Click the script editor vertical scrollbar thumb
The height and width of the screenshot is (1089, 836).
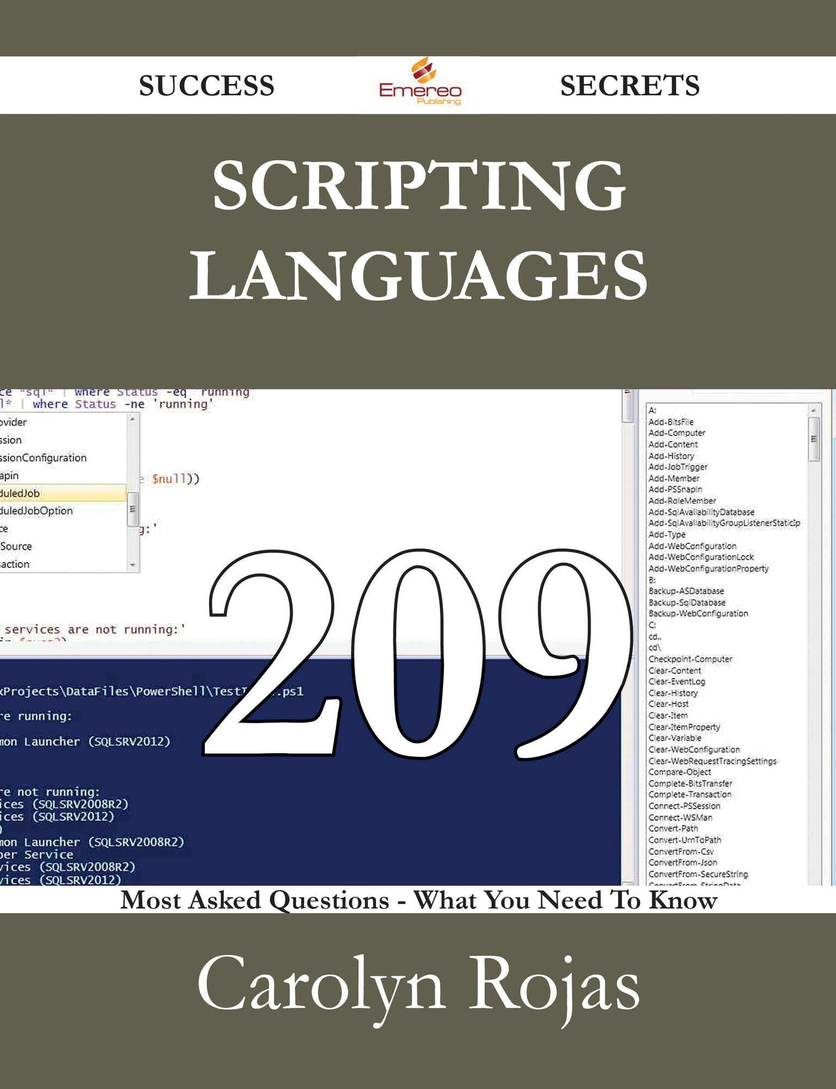[628, 406]
